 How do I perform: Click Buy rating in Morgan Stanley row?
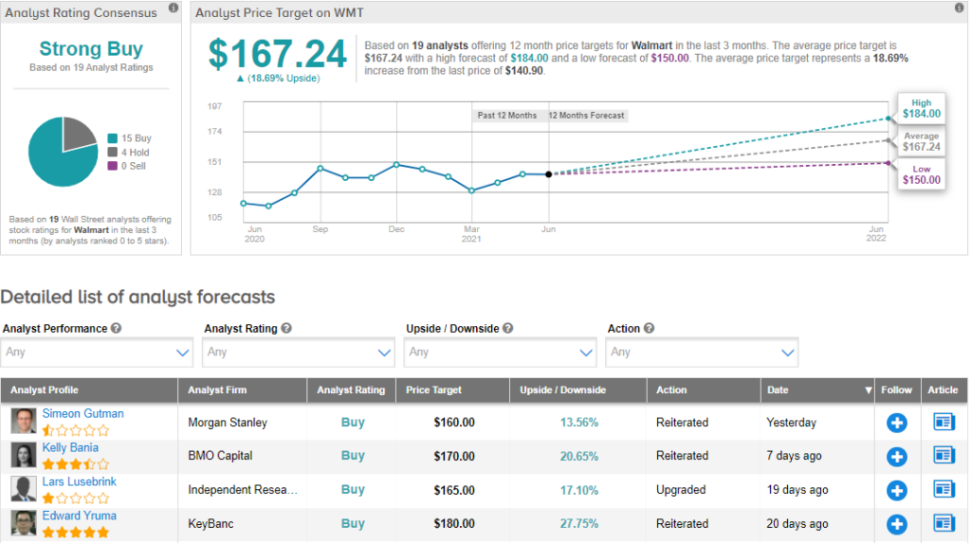(353, 423)
